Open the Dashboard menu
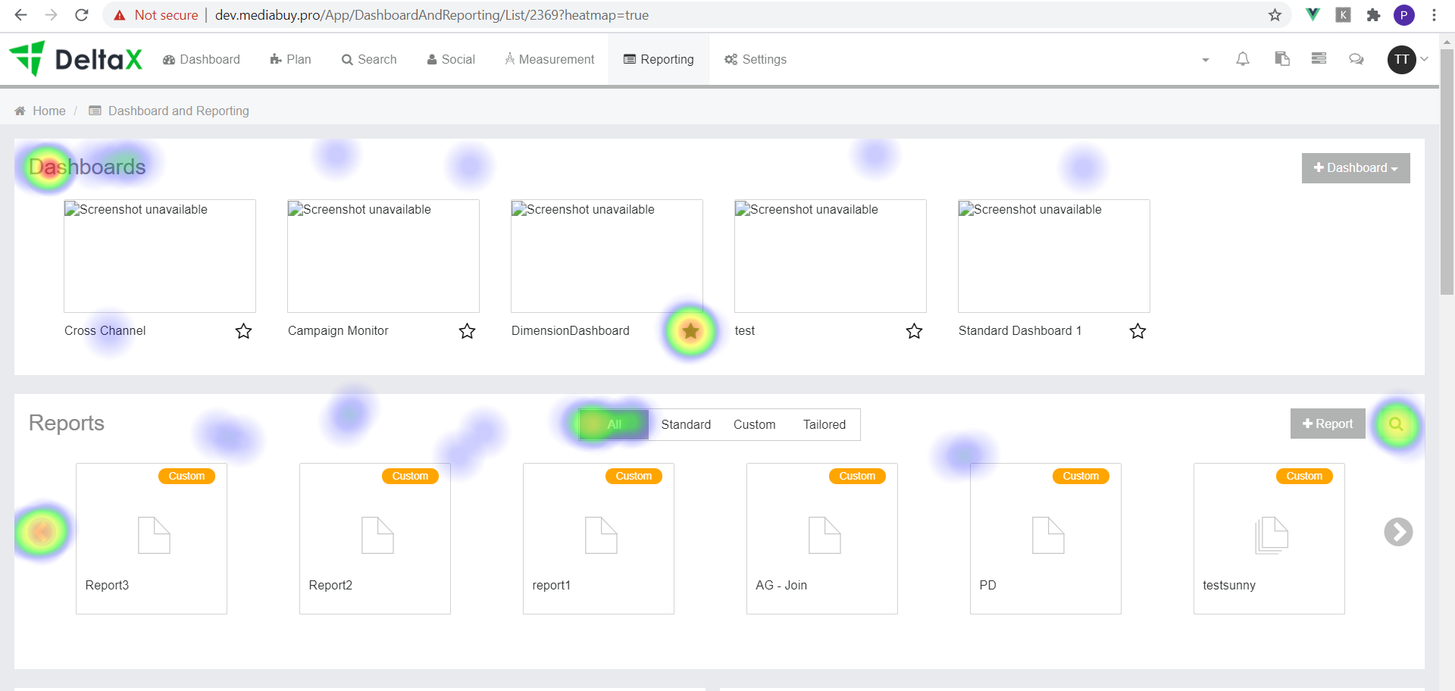 pos(202,59)
